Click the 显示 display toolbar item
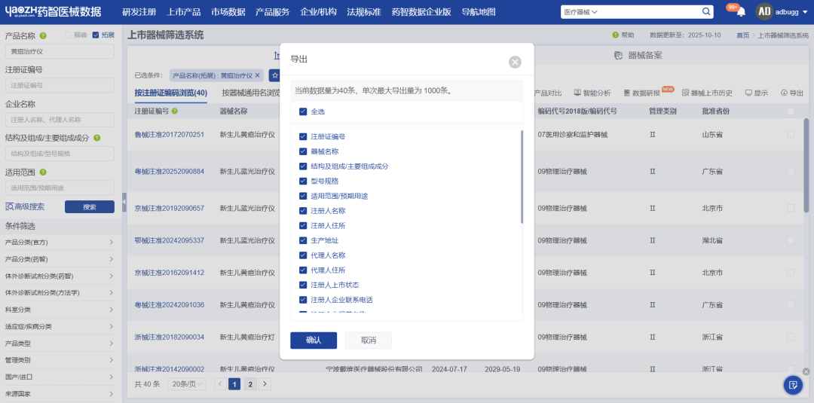 point(757,93)
